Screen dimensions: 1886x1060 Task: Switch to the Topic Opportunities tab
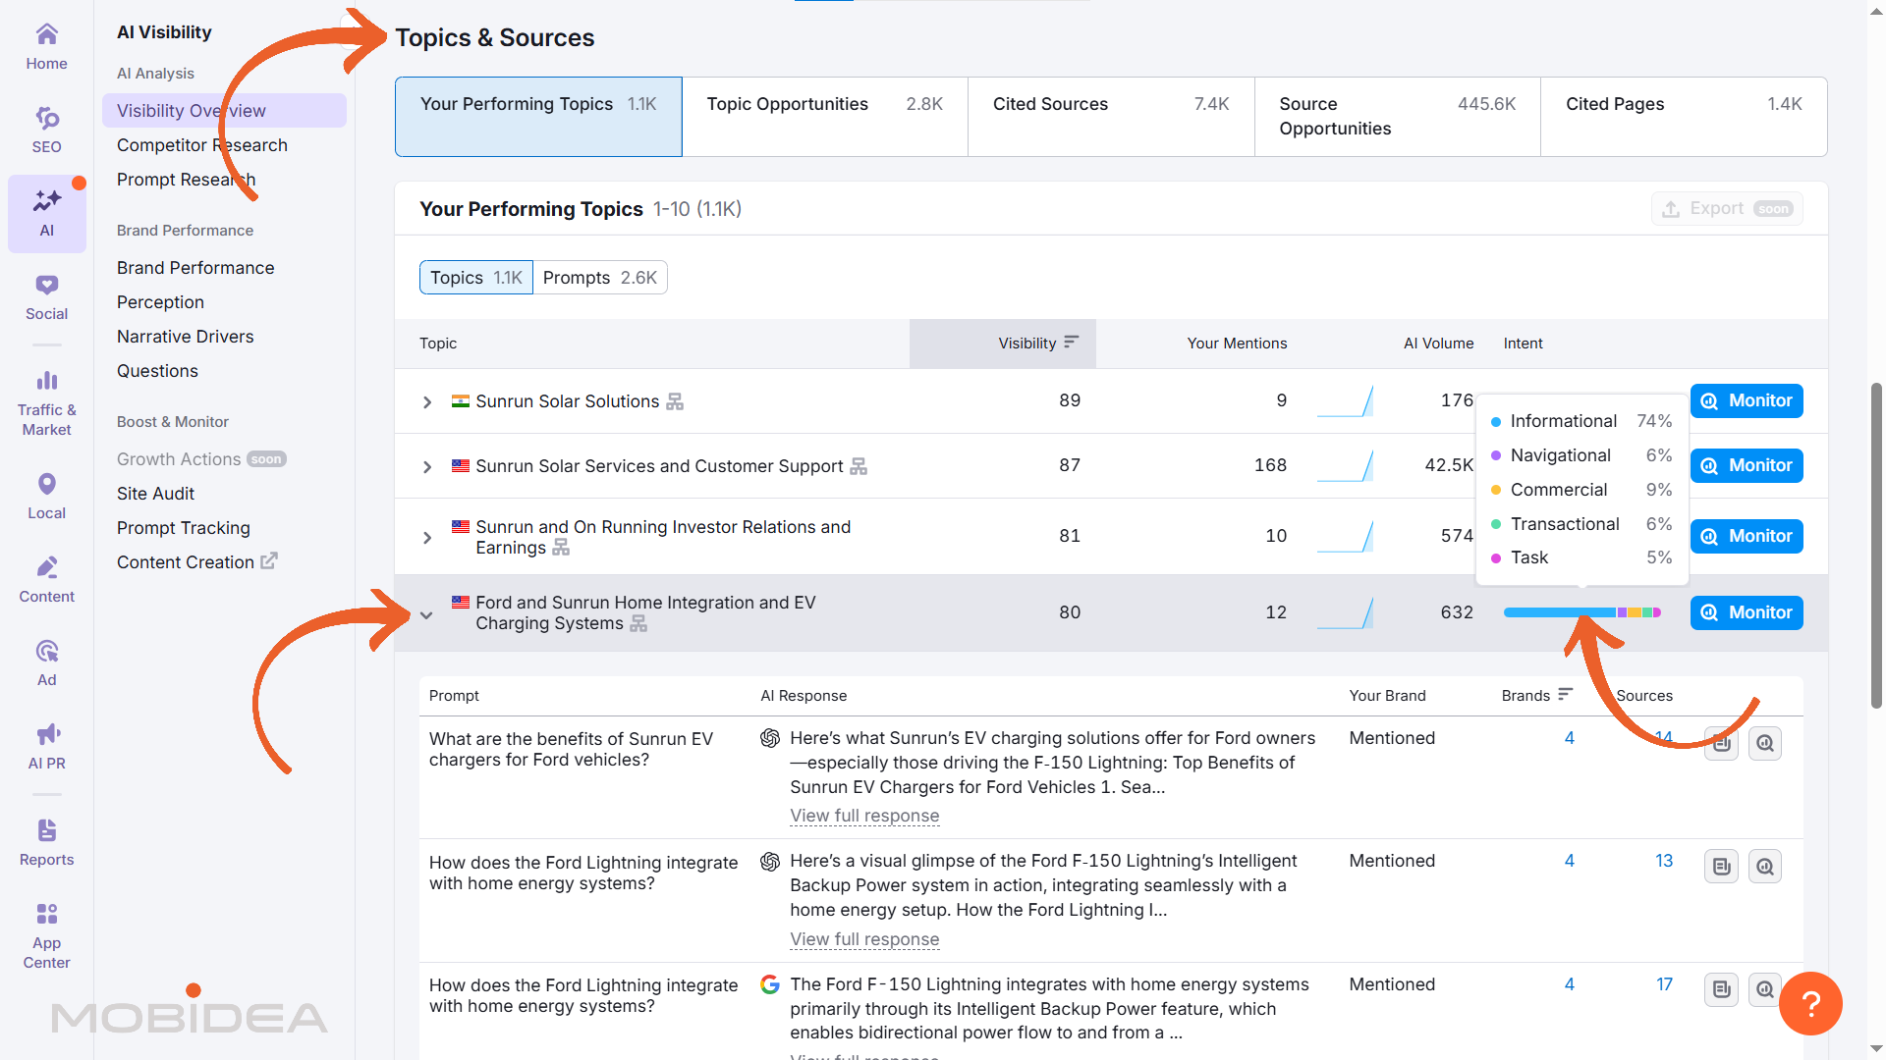click(x=786, y=103)
